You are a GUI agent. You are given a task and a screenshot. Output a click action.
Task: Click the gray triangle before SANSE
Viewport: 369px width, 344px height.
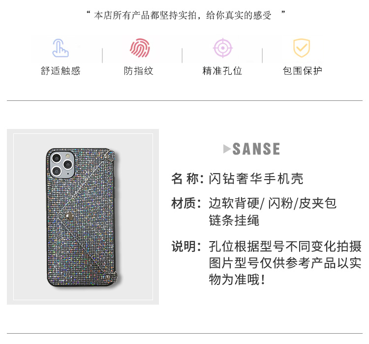(x=227, y=149)
